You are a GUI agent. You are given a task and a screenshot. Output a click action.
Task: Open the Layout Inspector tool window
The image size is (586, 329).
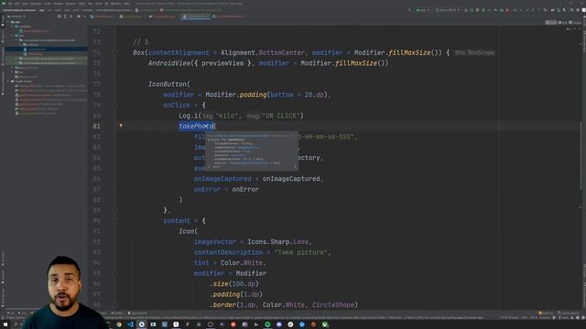coord(570,313)
